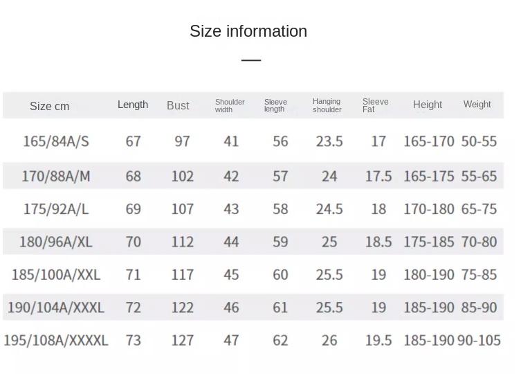The image size is (521, 374).
Task: Select the 175/92A/L size row label
Action: (56, 209)
